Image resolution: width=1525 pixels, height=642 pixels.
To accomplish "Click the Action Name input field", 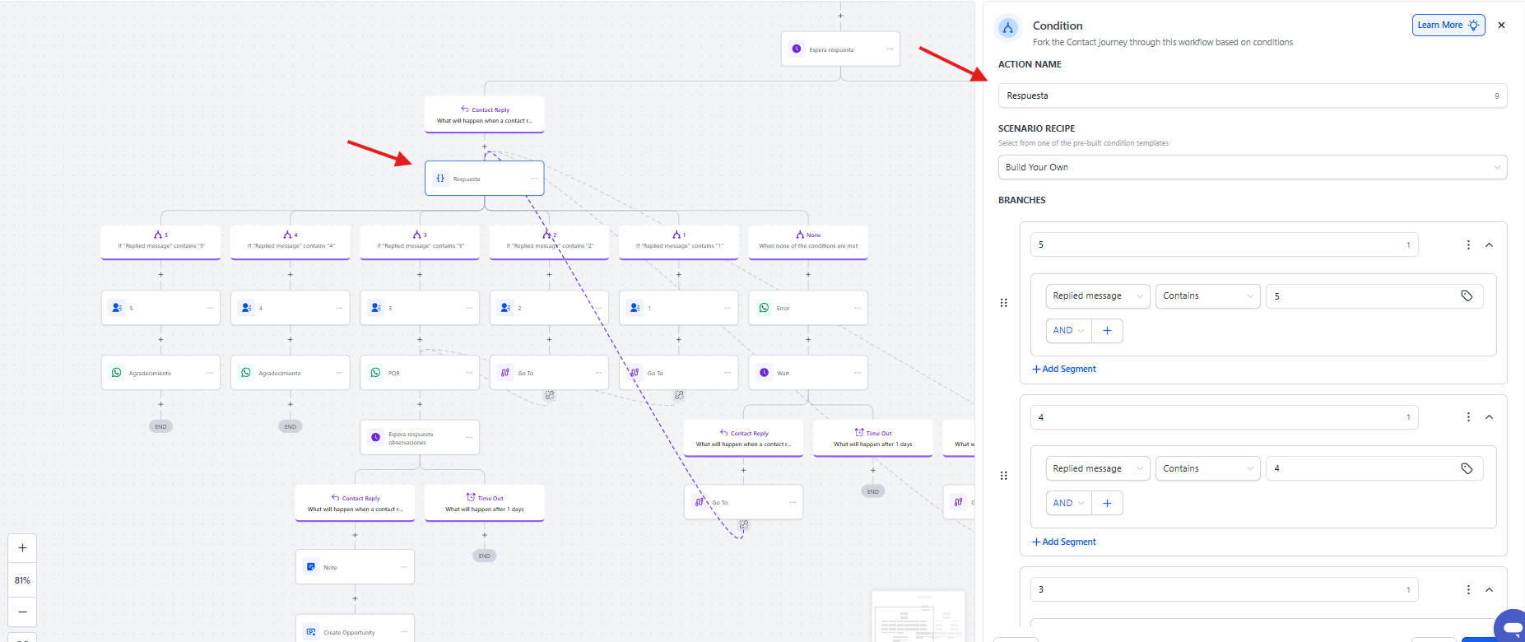I will coord(1243,96).
